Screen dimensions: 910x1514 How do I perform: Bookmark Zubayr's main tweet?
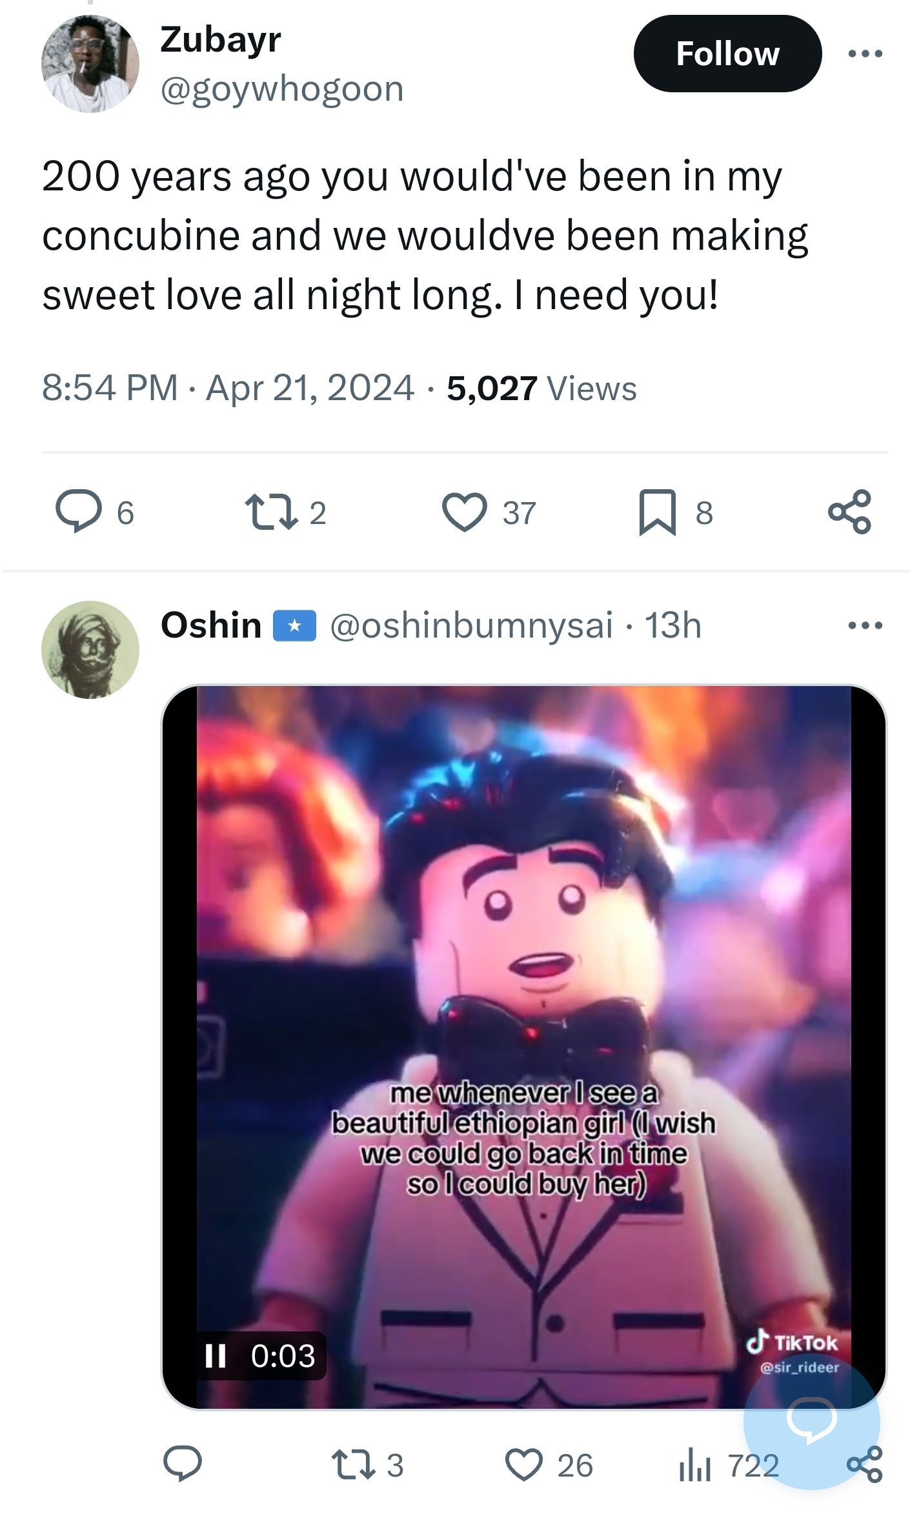click(657, 512)
